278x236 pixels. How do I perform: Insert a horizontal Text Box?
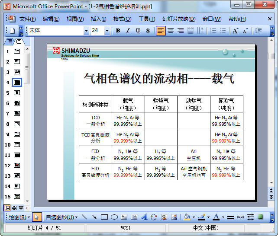pyautogui.click(x=124, y=217)
